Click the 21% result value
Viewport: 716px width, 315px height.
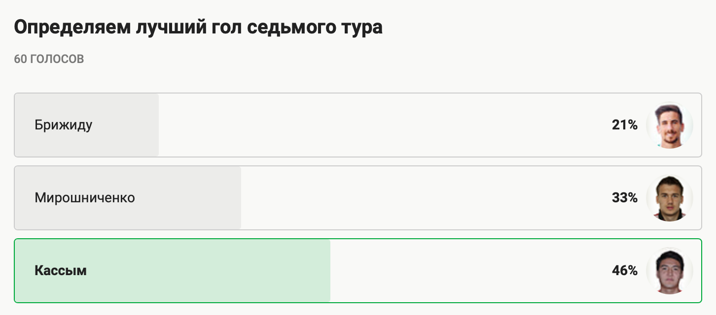tap(625, 125)
